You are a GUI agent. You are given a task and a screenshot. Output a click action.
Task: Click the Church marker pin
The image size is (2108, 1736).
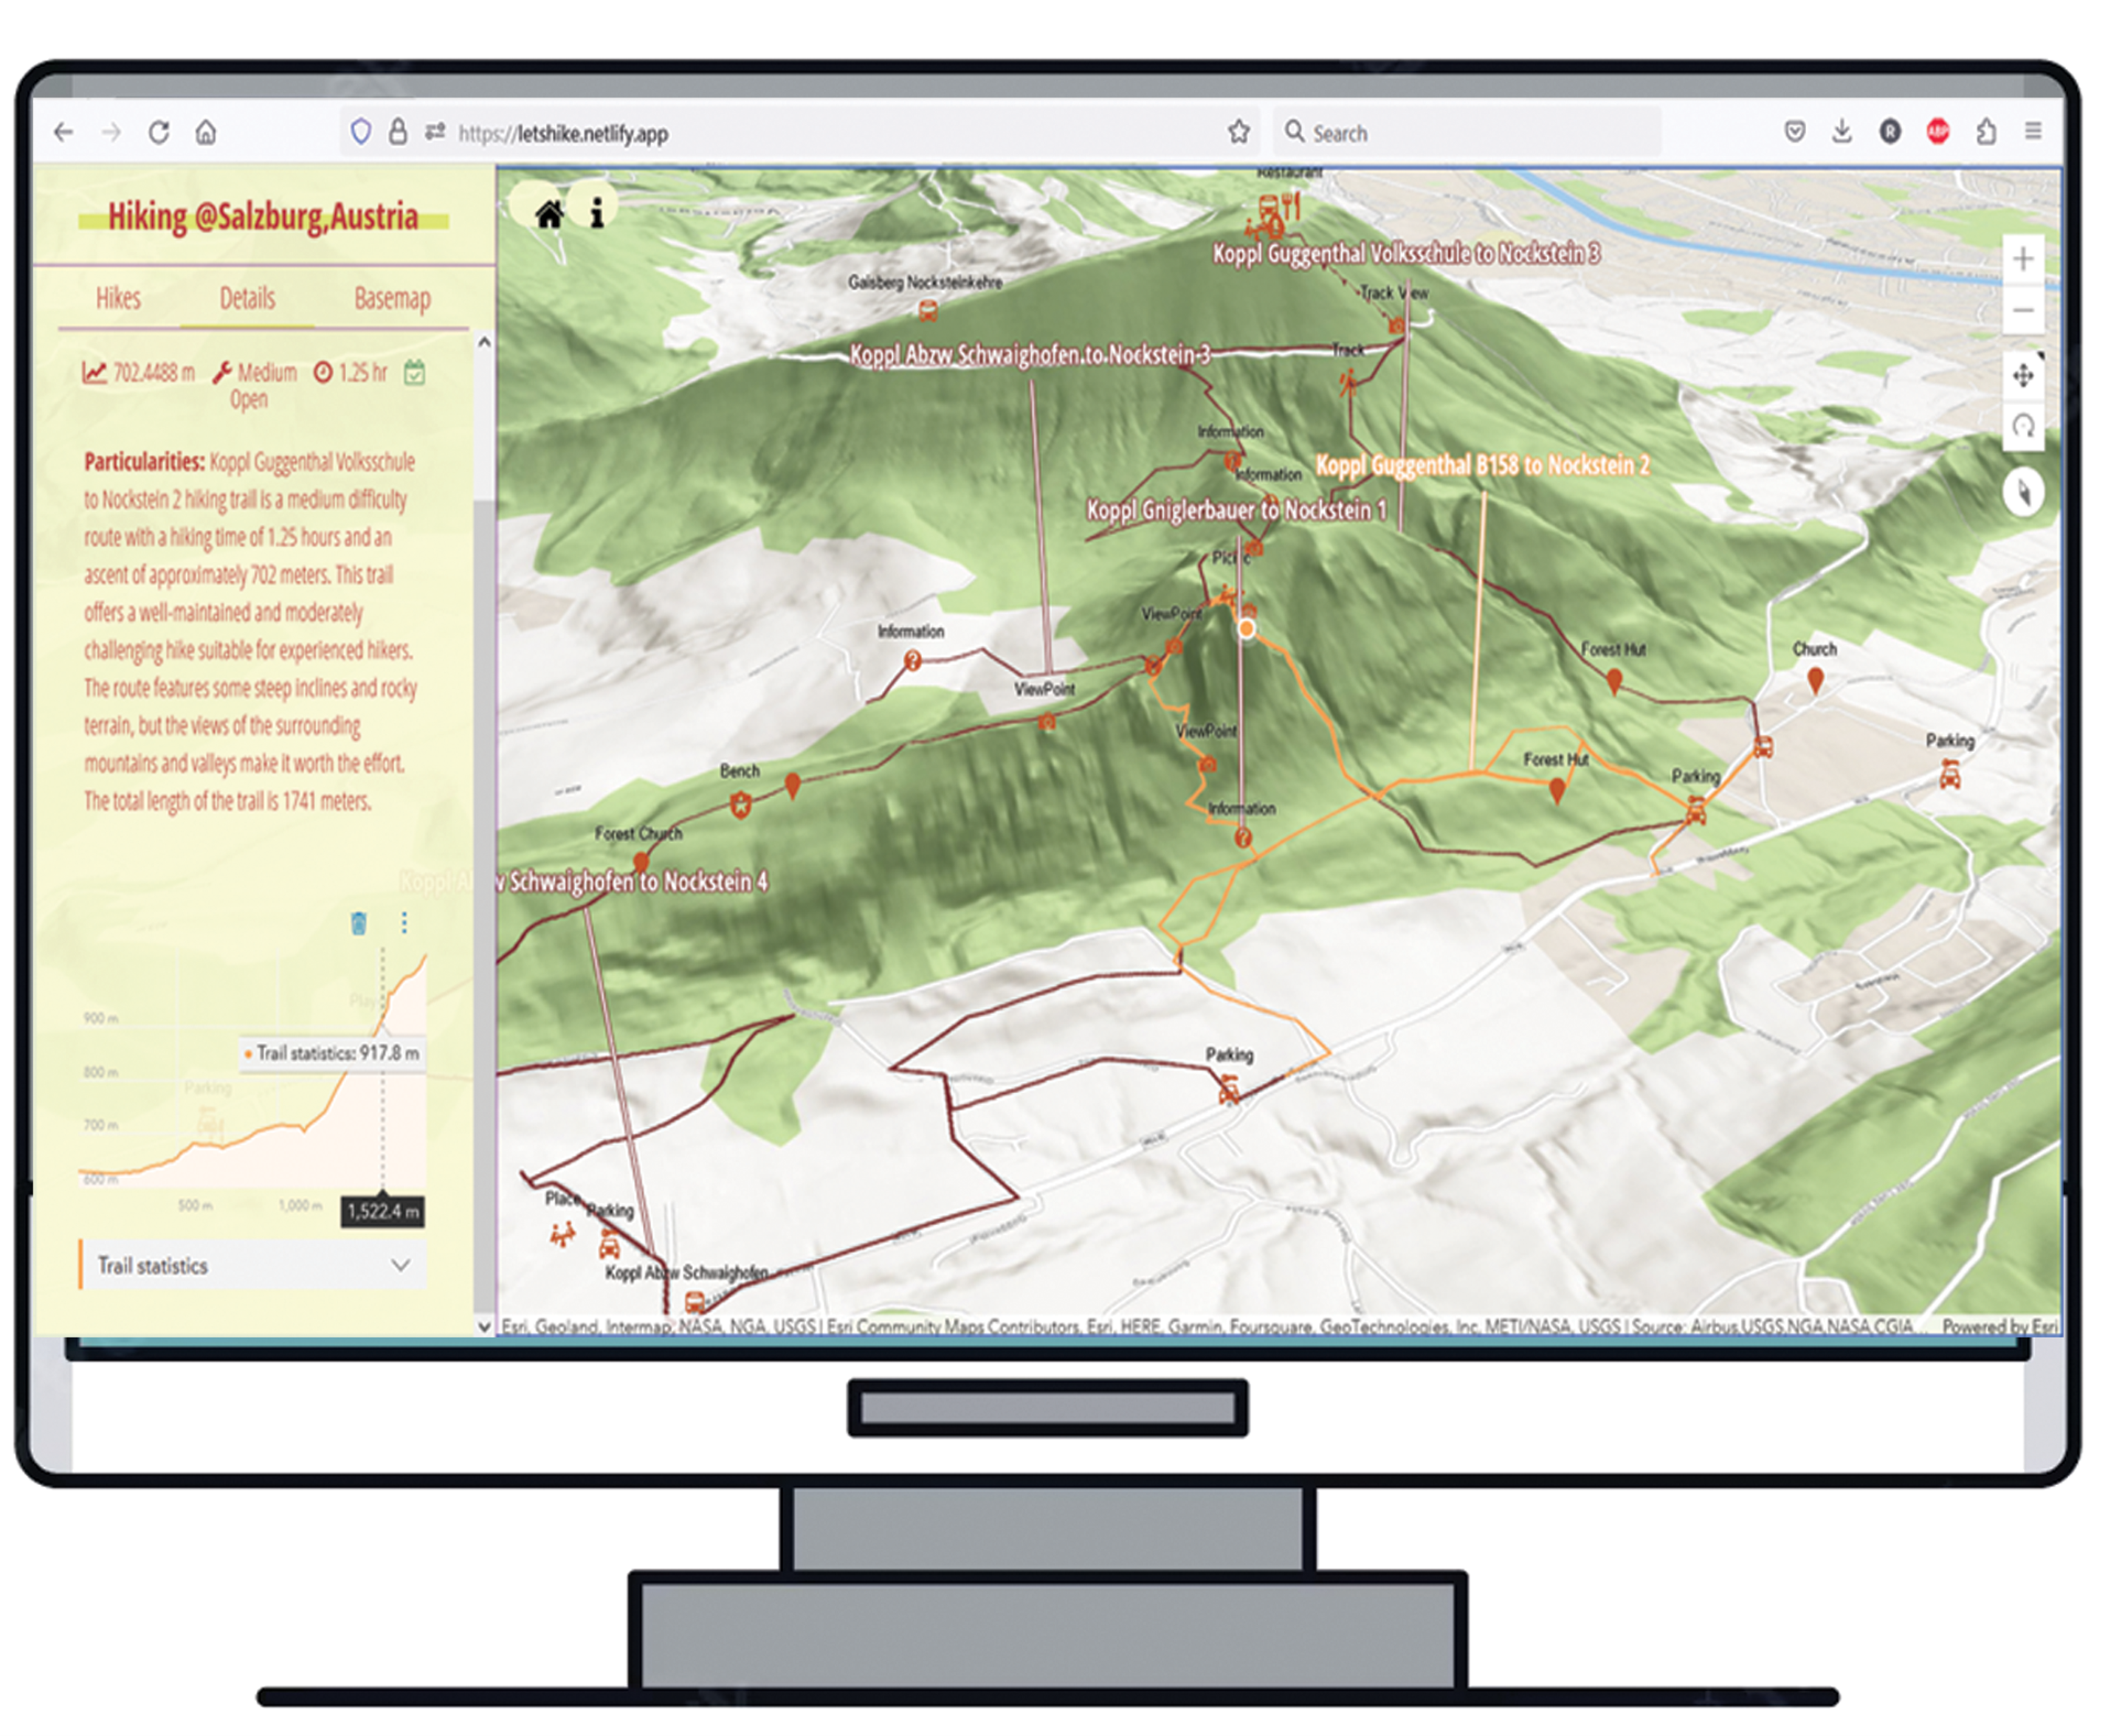(x=1815, y=682)
